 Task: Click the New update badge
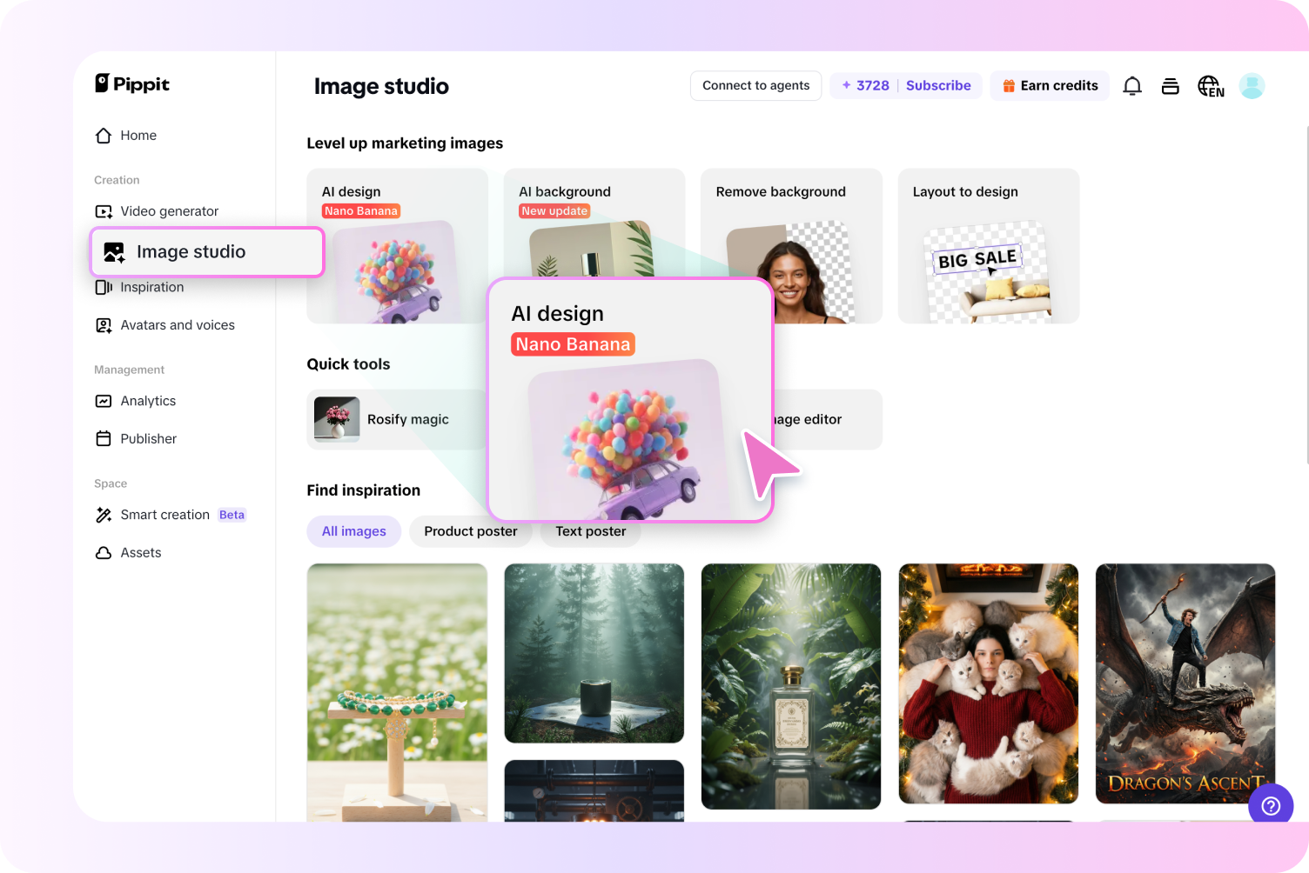(x=554, y=211)
